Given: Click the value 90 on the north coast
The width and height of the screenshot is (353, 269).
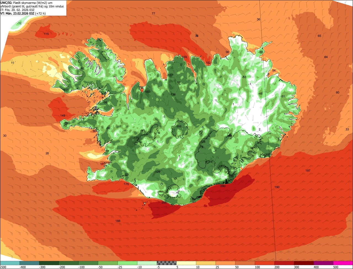Looking at the screenshot, I should (228, 52).
